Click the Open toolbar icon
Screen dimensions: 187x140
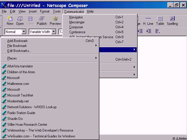pyautogui.click(x=20, y=19)
